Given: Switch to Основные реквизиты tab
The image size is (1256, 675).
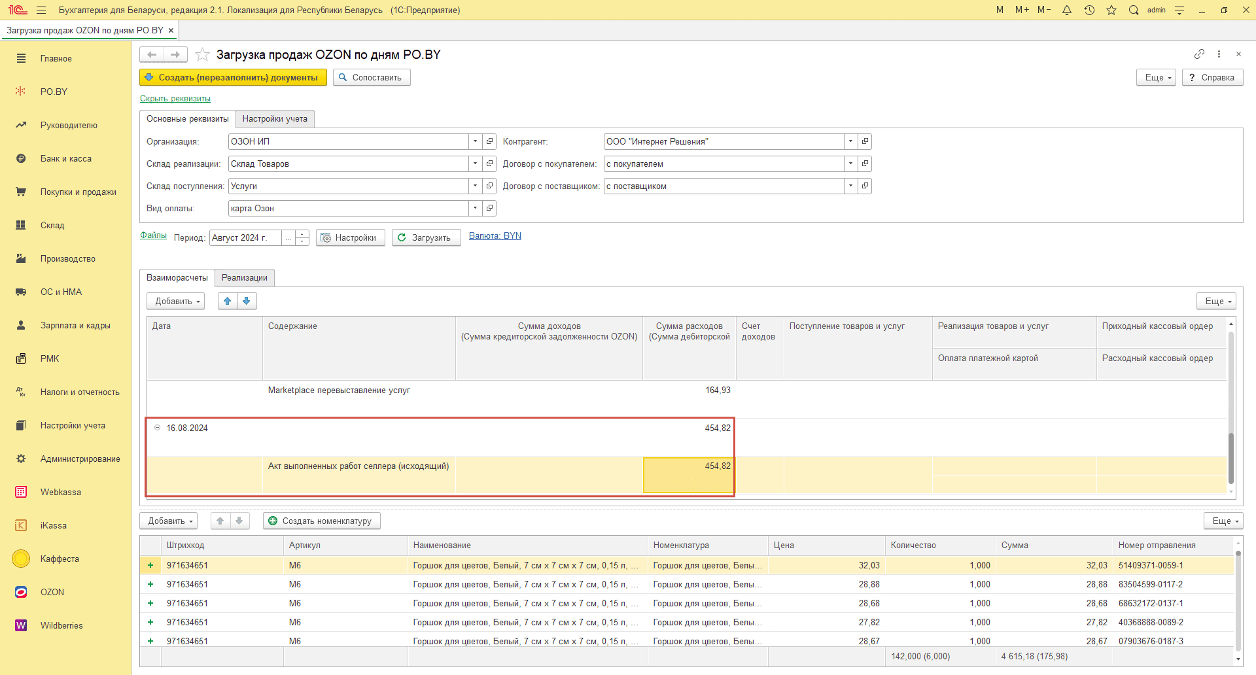Looking at the screenshot, I should point(187,119).
